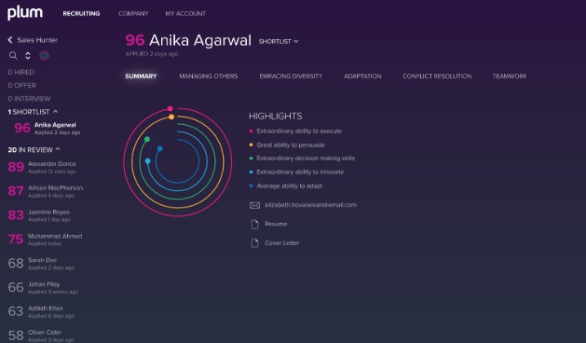Screen dimensions: 586x343
Task: Click the circular rings icon in sidebar
Action: tap(44, 56)
